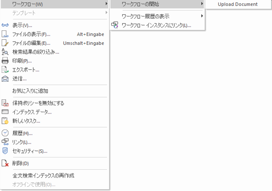Select エクスポート... menu entry

[55, 70]
